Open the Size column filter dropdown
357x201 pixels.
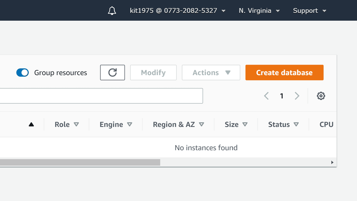point(245,124)
